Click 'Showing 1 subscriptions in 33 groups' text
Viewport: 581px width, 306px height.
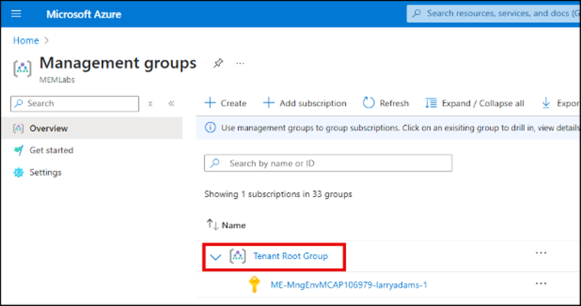(x=278, y=194)
